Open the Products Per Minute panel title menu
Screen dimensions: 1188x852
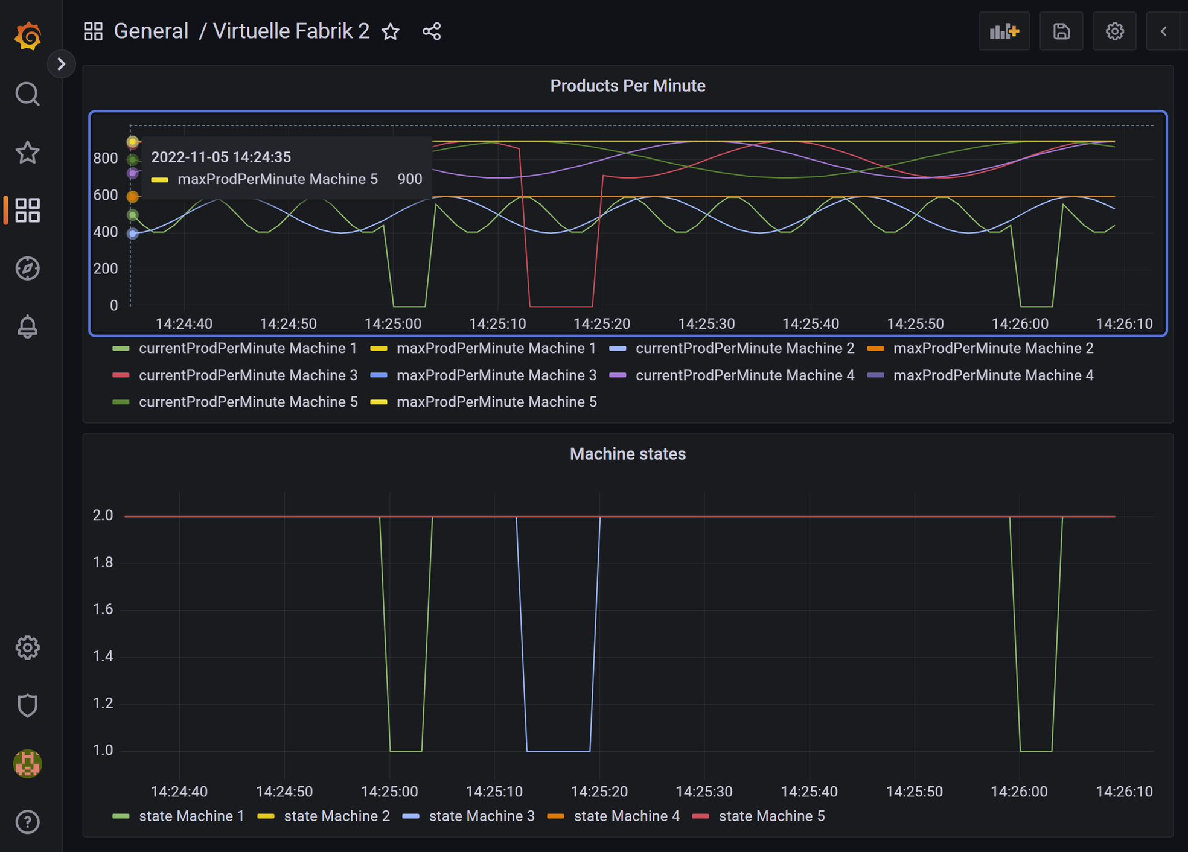pos(627,86)
